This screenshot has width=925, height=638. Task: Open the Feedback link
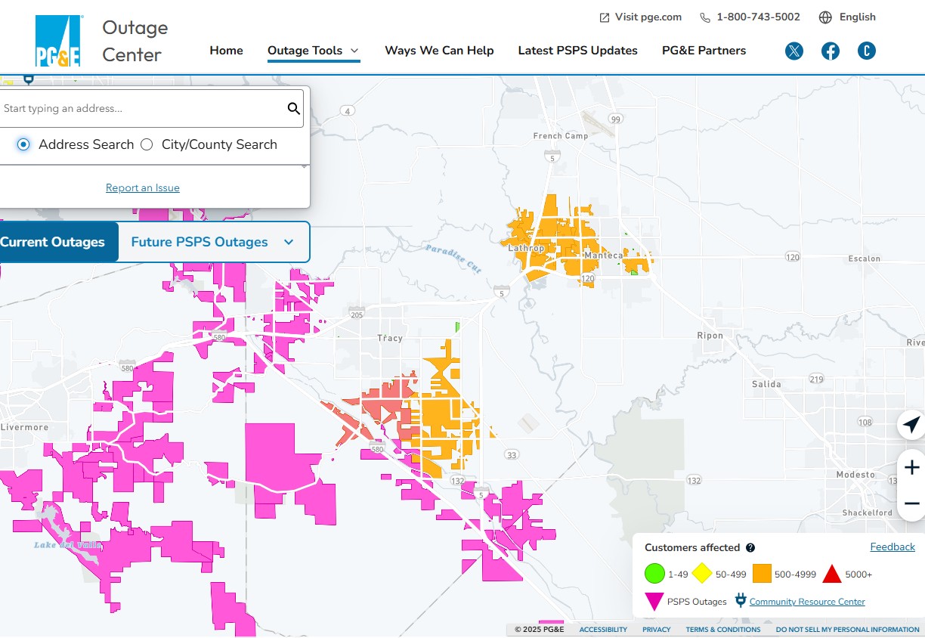(893, 547)
